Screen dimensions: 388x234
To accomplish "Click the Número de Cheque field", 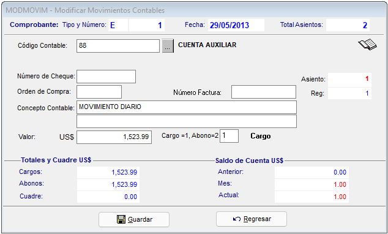I will coord(106,77).
